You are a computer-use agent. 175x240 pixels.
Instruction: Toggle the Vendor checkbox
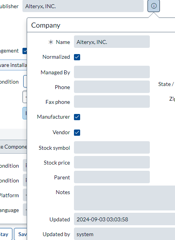coord(77,133)
